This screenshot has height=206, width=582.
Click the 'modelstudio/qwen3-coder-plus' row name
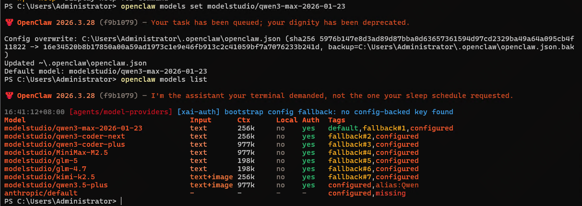pos(65,144)
